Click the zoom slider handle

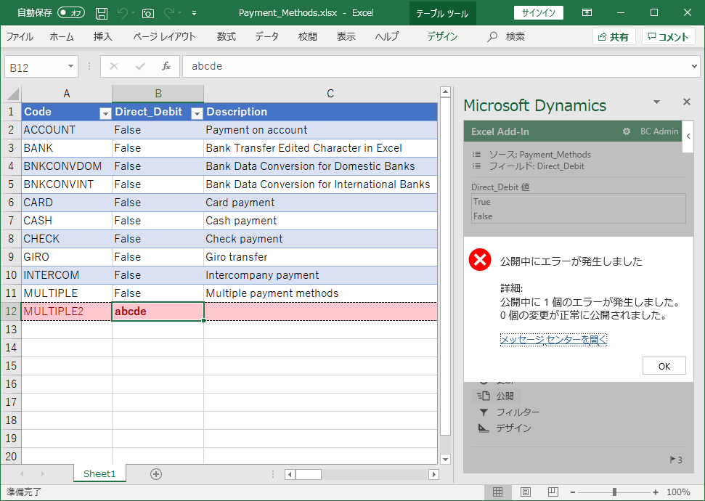614,492
